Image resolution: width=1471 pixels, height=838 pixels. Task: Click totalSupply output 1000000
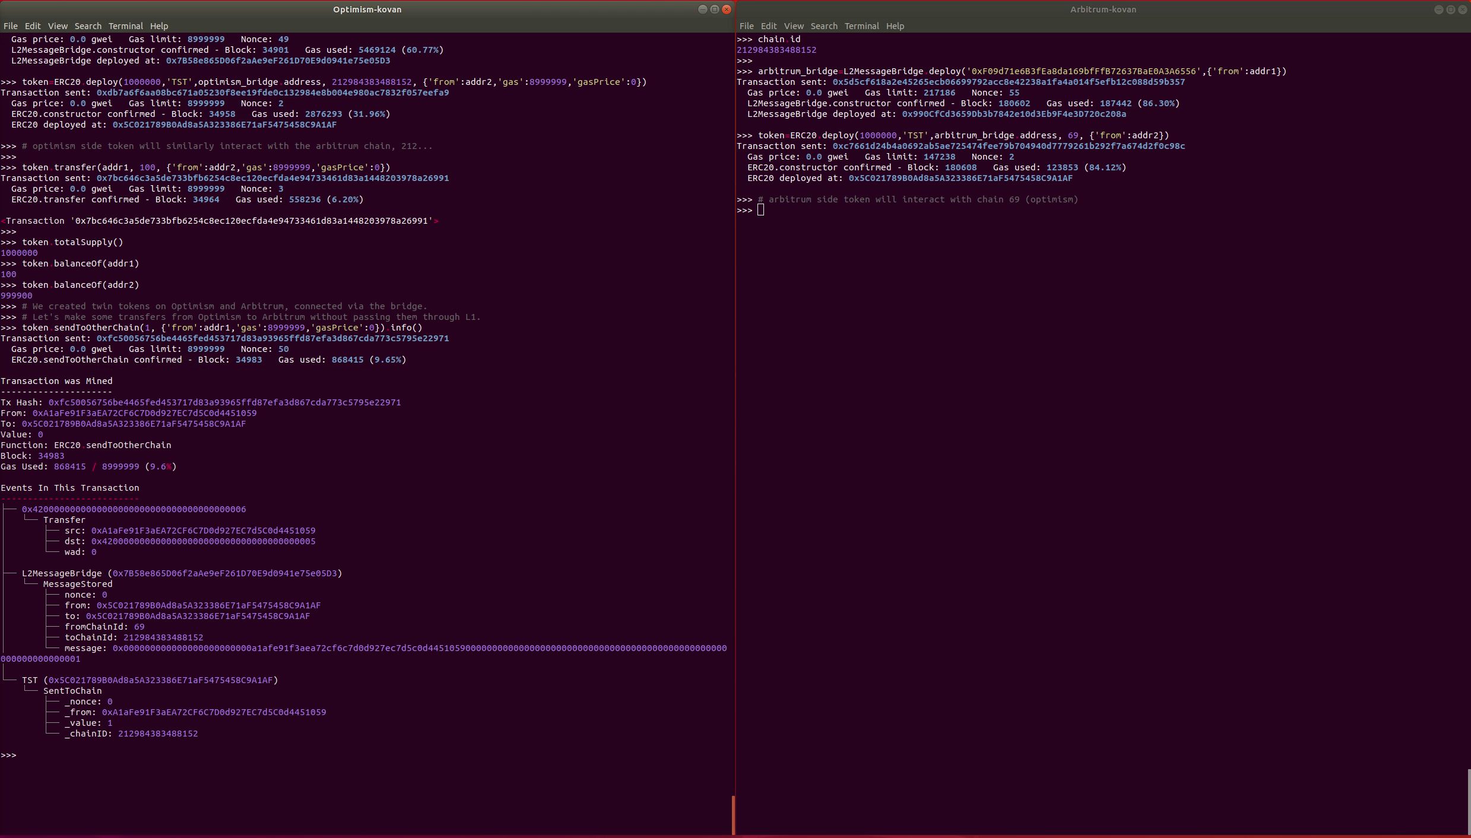19,253
